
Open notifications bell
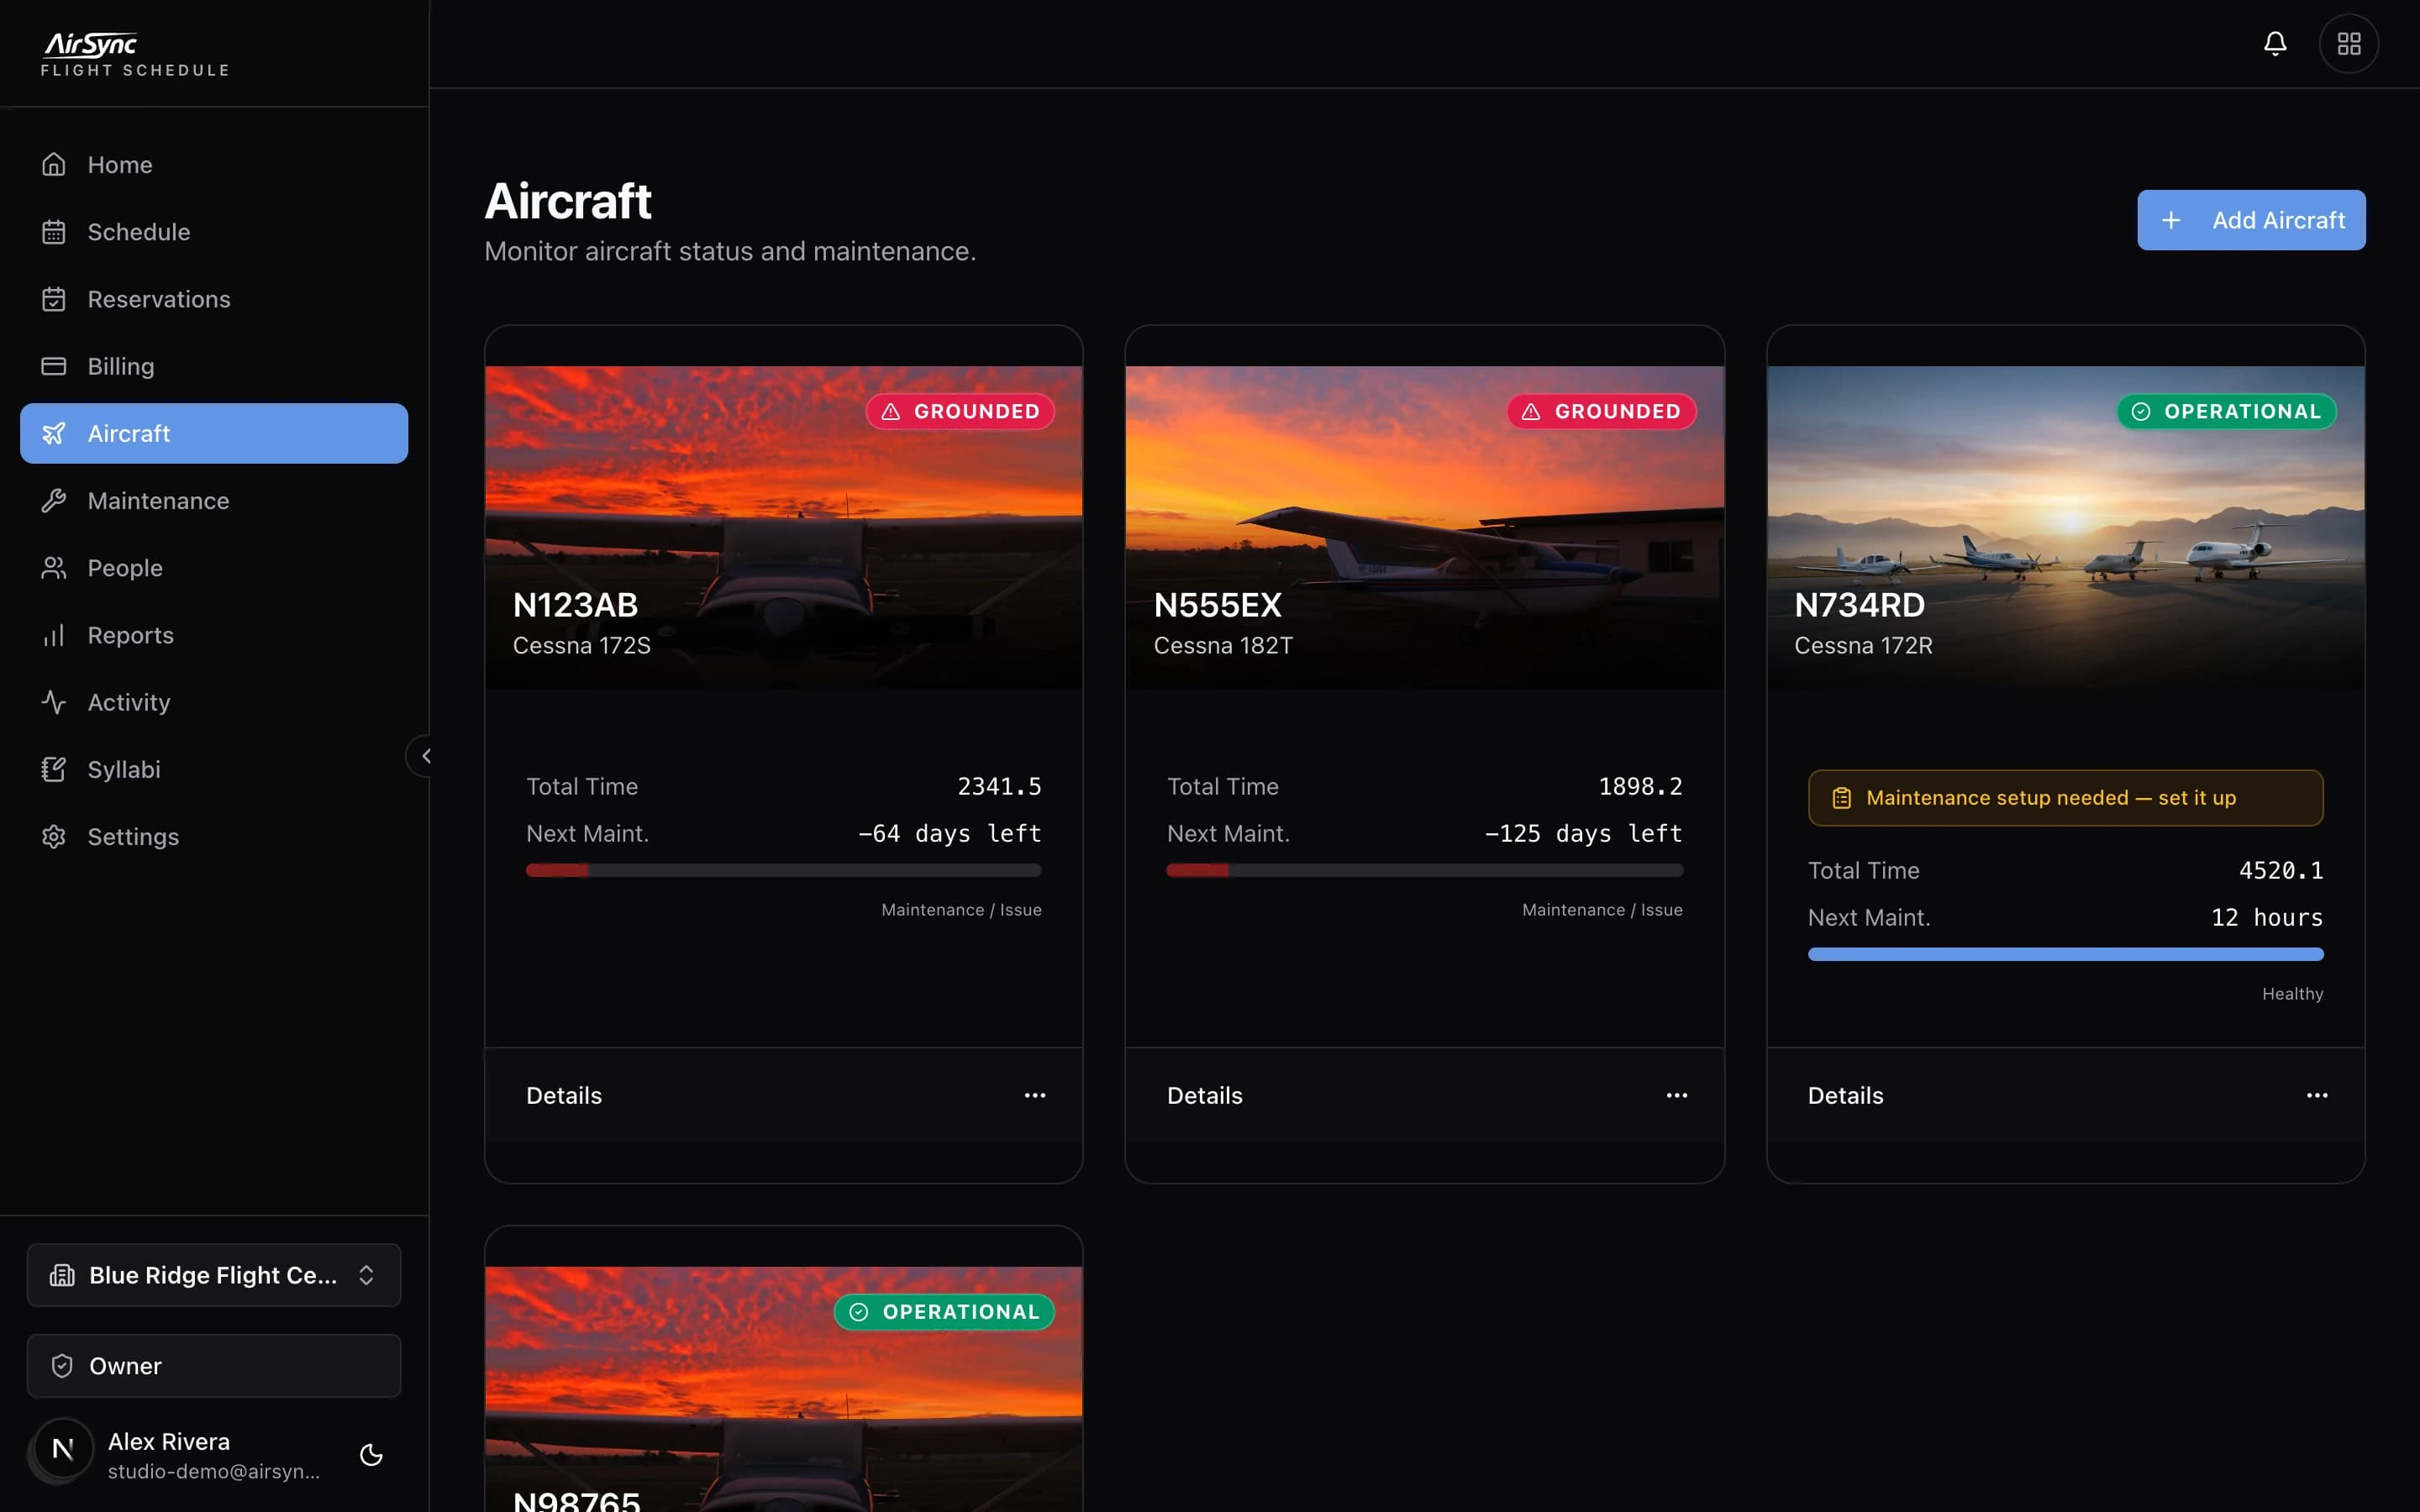[2275, 44]
